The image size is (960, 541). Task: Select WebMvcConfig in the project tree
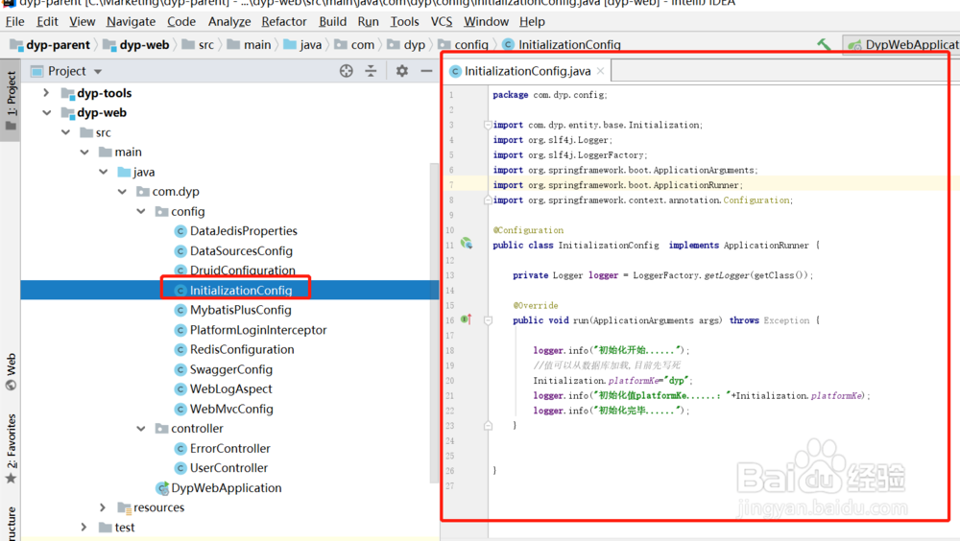[x=231, y=409]
